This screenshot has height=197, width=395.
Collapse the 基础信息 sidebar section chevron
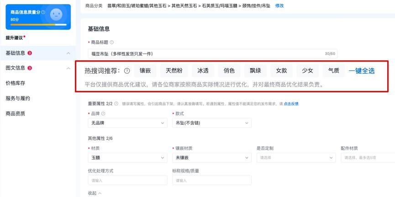coord(68,53)
